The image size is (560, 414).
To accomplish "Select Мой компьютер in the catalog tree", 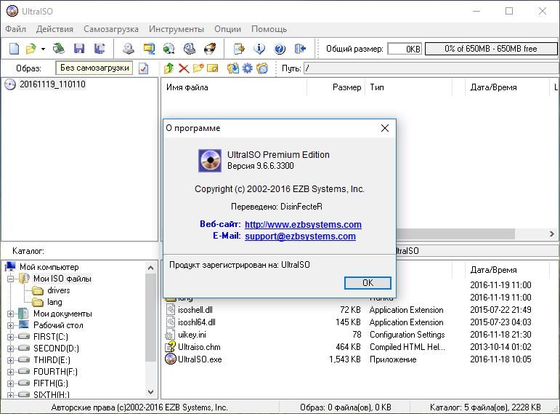I will 49,267.
